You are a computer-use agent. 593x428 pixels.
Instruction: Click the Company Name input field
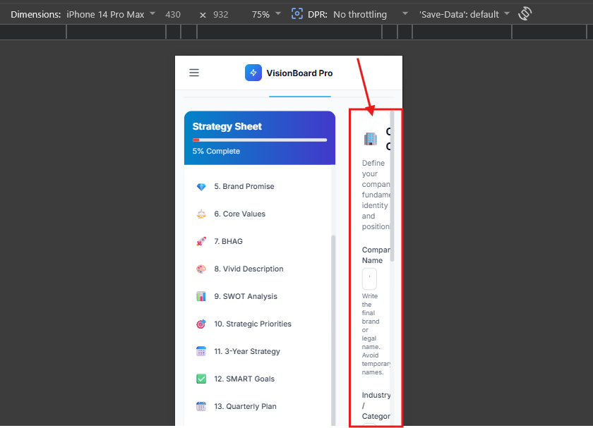coord(369,279)
